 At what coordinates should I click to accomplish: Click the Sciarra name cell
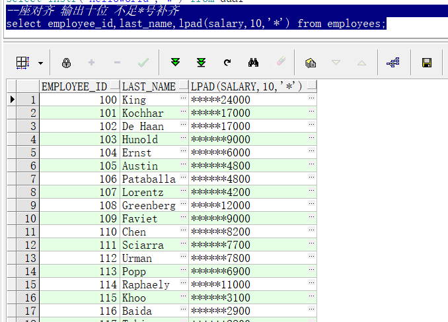154,245
